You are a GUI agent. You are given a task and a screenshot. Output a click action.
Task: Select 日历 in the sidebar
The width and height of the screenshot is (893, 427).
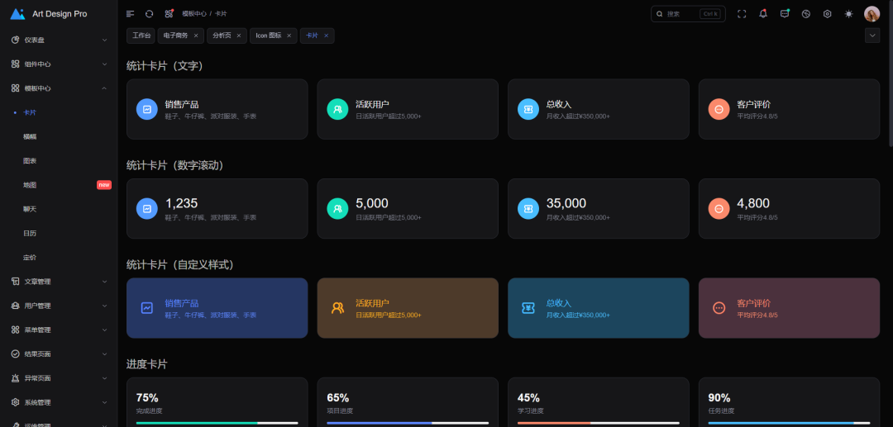(x=30, y=234)
